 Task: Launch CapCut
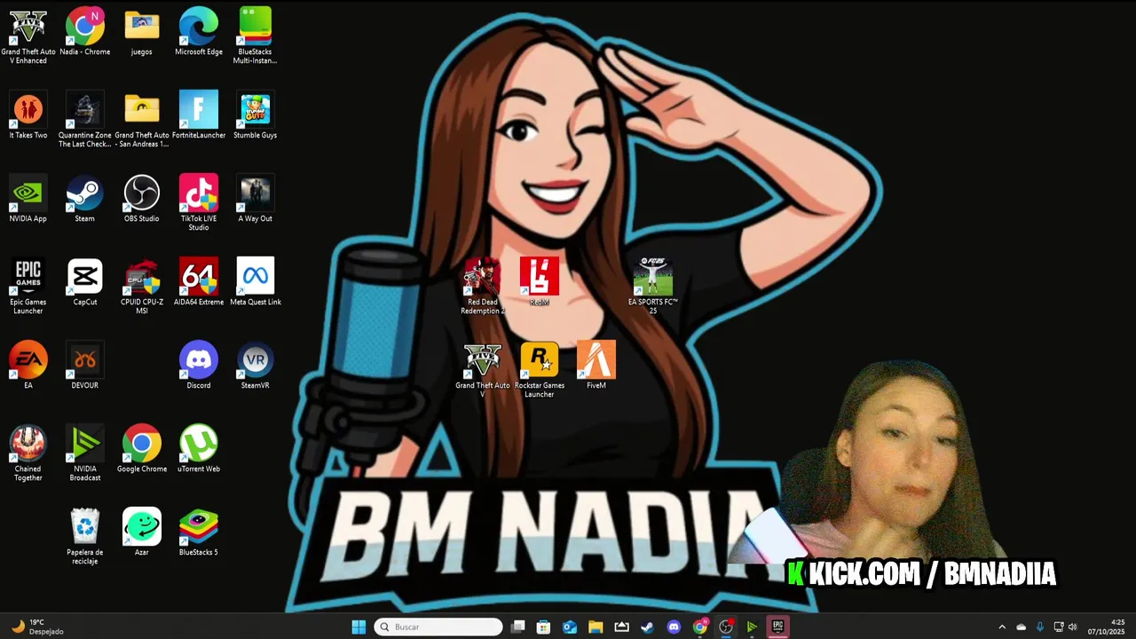[85, 283]
